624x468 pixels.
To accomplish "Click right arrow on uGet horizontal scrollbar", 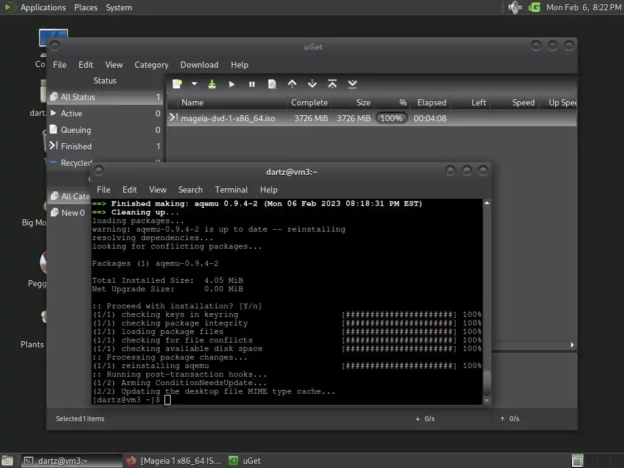I will click(x=572, y=345).
